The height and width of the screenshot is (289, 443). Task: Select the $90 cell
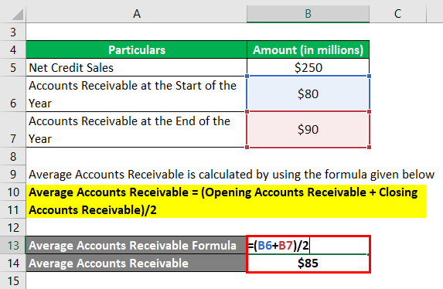[x=308, y=129]
